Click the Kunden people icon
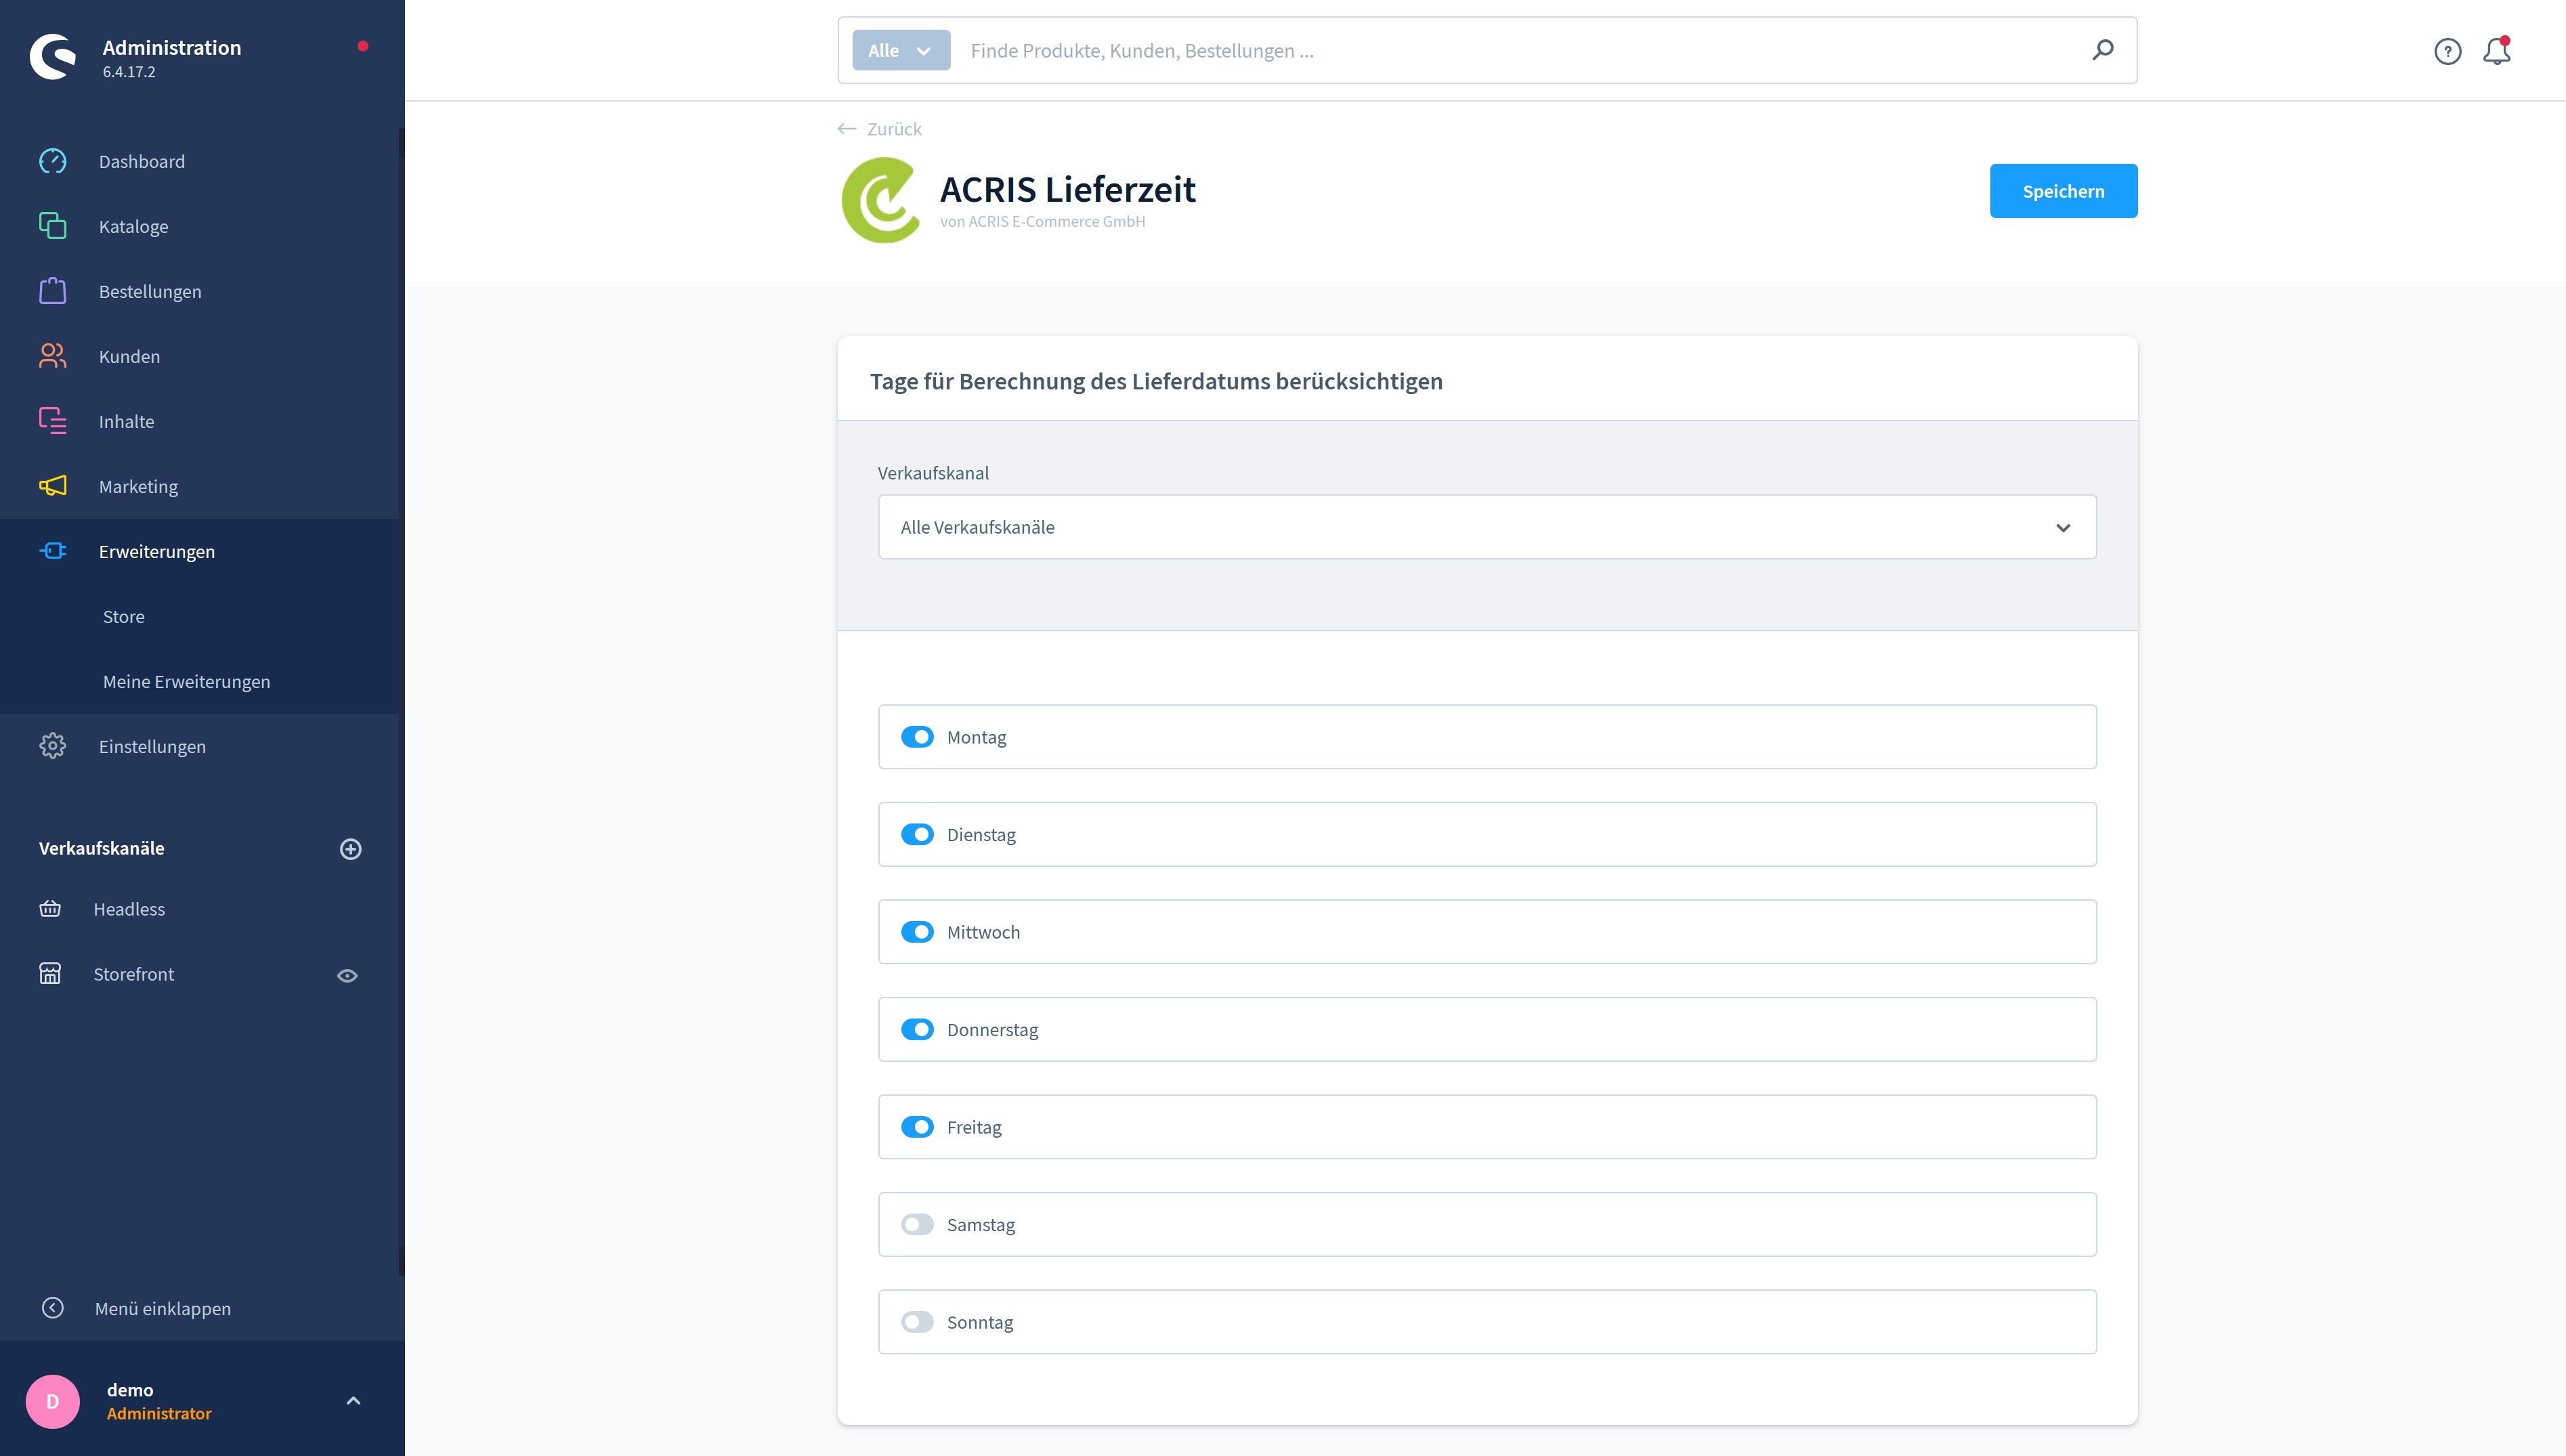 tap(52, 356)
